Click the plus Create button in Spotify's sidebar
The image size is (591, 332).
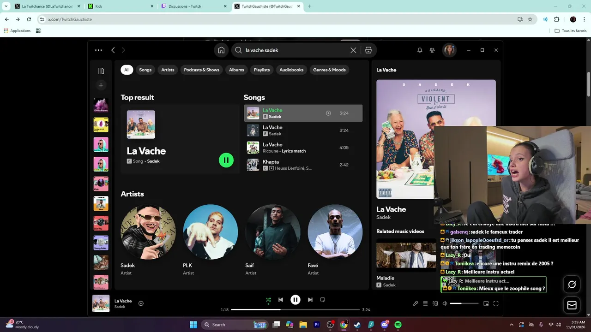101,85
